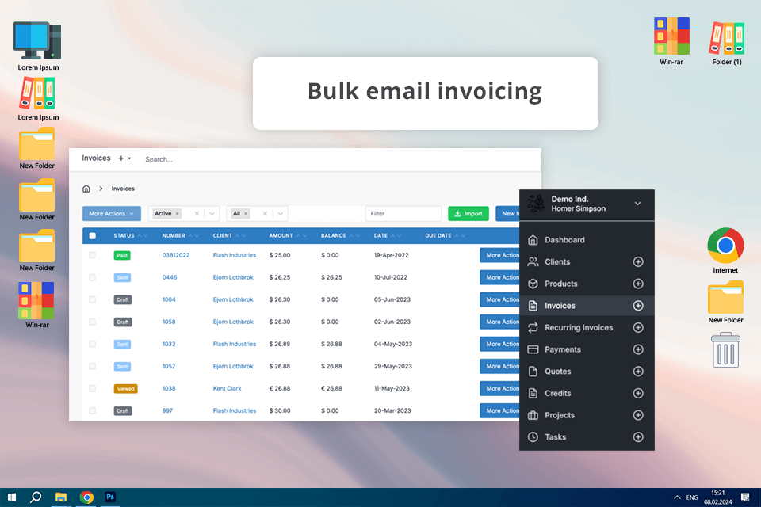
Task: Click More Action for invoice 1064
Action: point(500,299)
